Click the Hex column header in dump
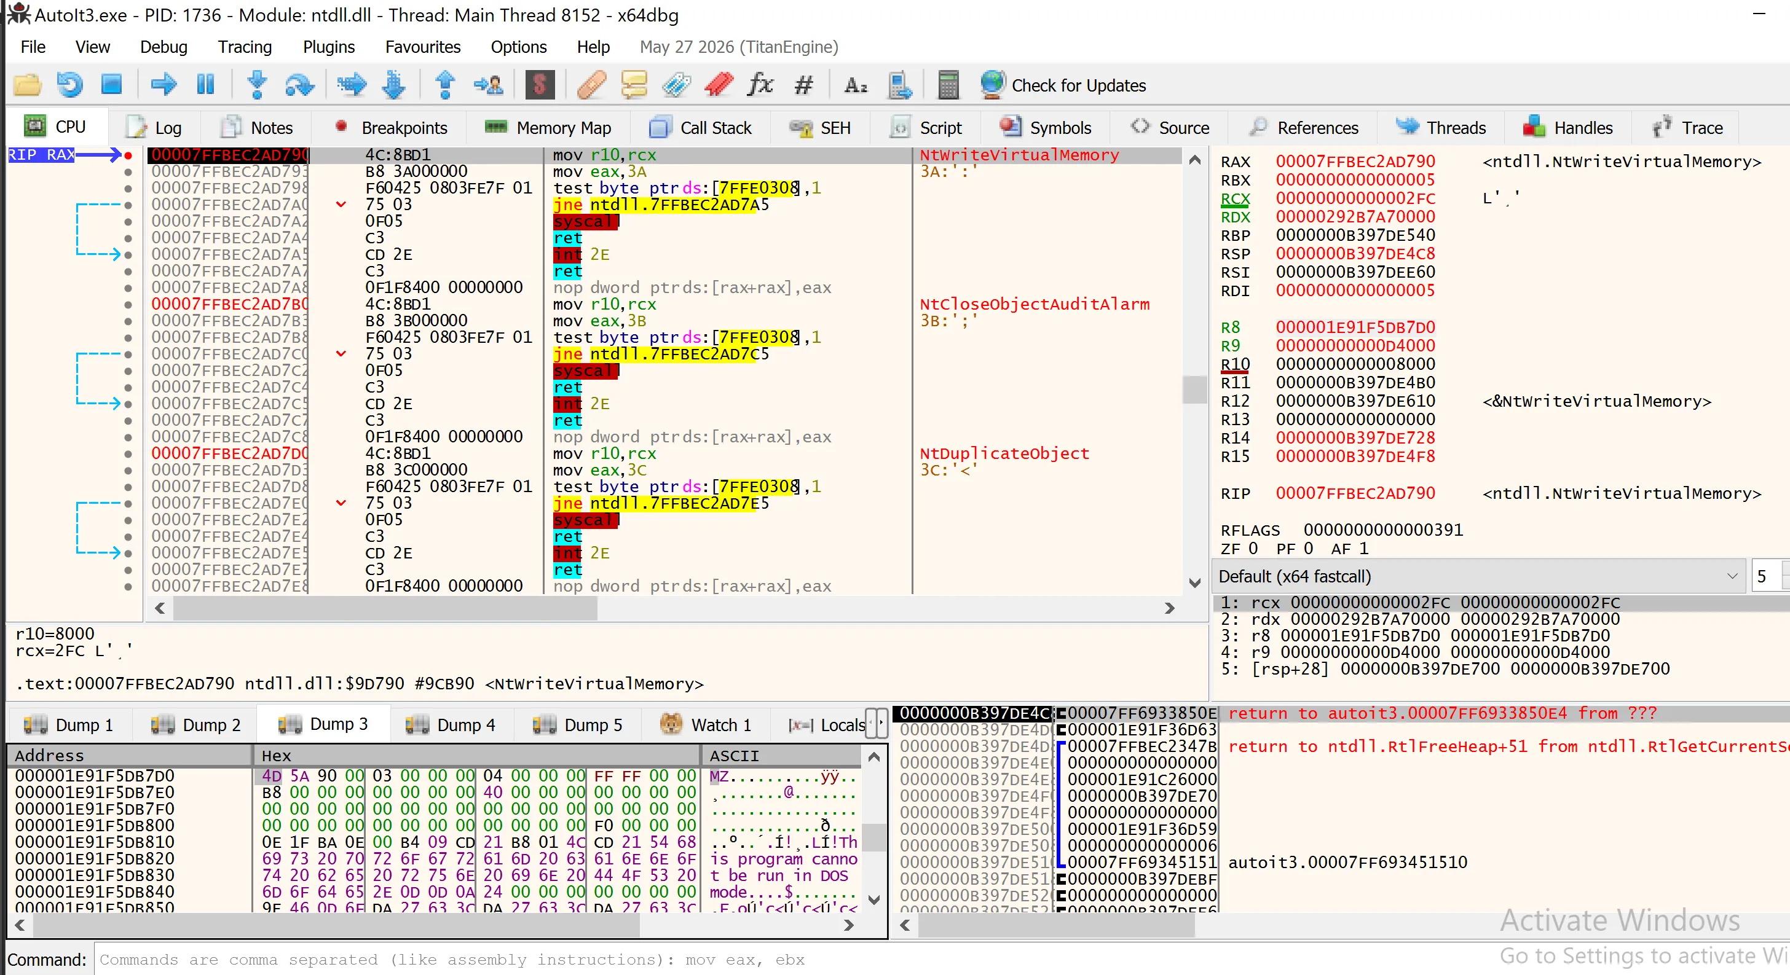 (x=478, y=756)
